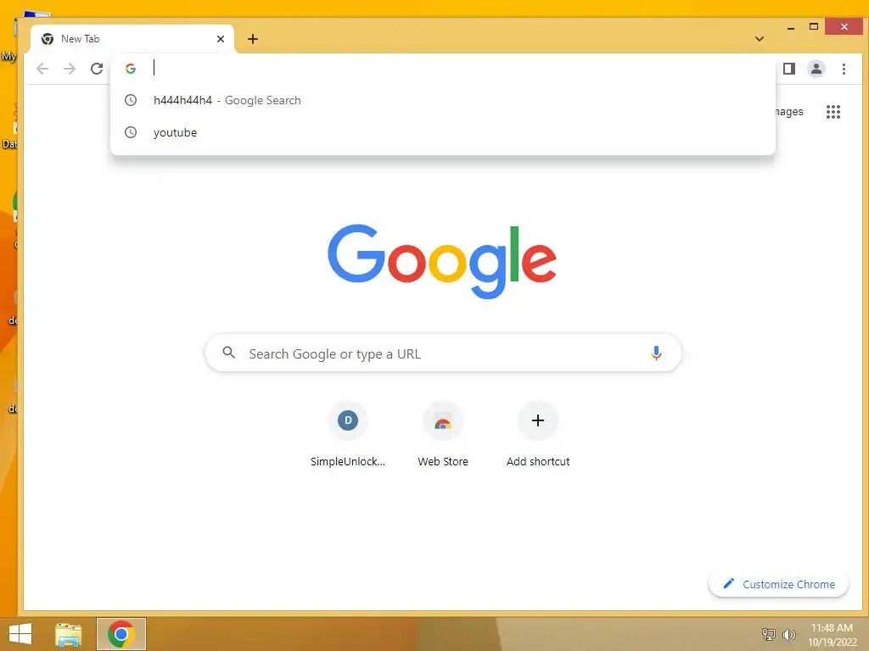Open the network tray icon
869x651 pixels.
point(768,634)
